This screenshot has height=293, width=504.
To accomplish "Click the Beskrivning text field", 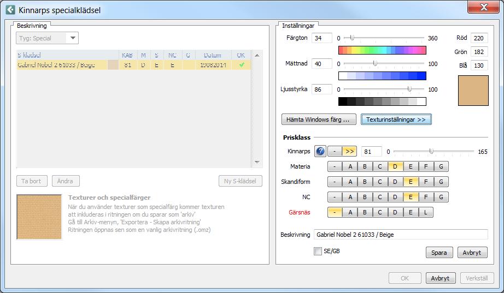I will coord(401,235).
